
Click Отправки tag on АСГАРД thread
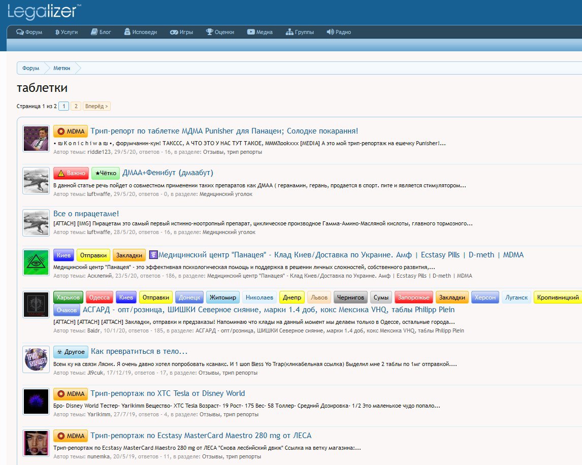click(156, 297)
